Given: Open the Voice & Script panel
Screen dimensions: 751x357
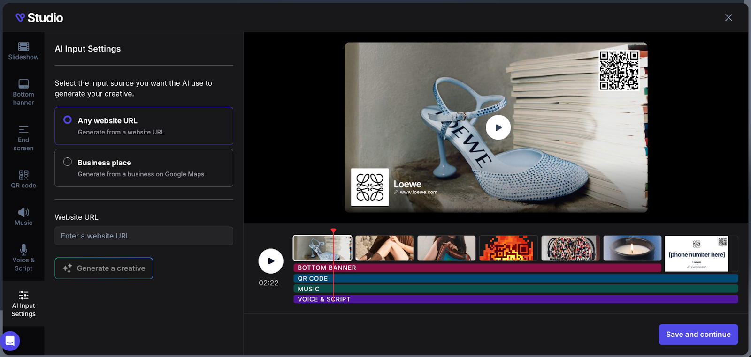Looking at the screenshot, I should pos(23,257).
